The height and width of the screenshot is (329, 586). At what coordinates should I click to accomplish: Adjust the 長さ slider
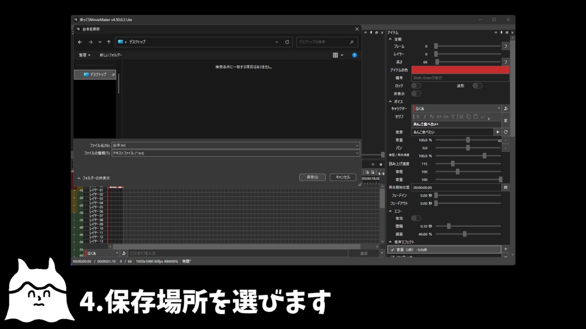coord(468,62)
